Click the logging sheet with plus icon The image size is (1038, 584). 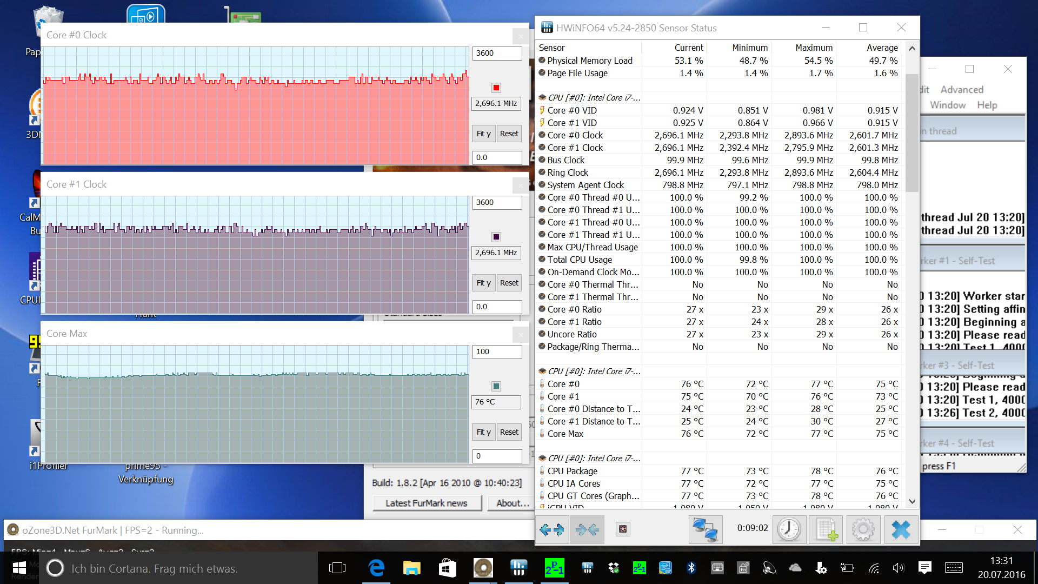coord(826,529)
